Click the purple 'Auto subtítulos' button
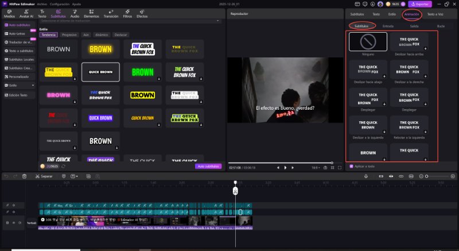Image resolution: width=459 pixels, height=251 pixels. [x=208, y=166]
